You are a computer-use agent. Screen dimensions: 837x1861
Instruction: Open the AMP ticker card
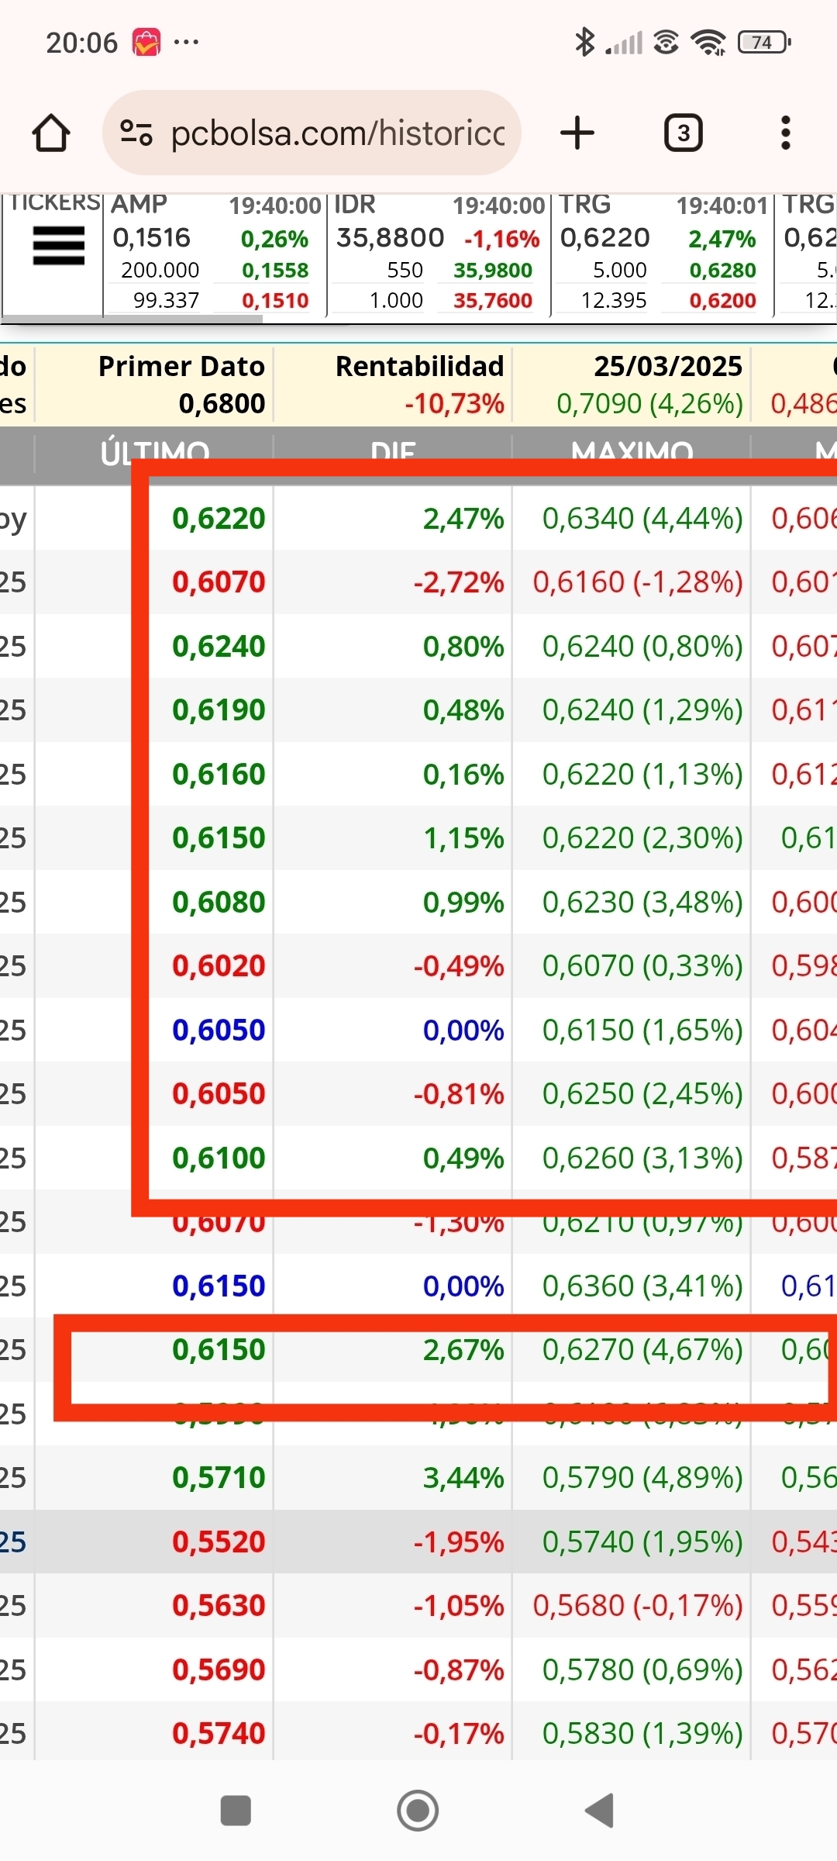click(x=215, y=254)
